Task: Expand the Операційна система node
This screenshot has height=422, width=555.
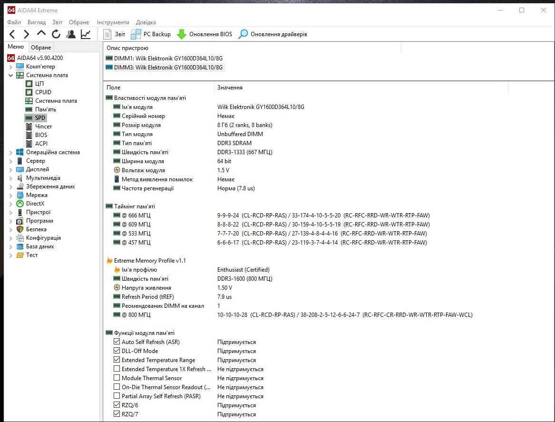Action: pos(10,152)
